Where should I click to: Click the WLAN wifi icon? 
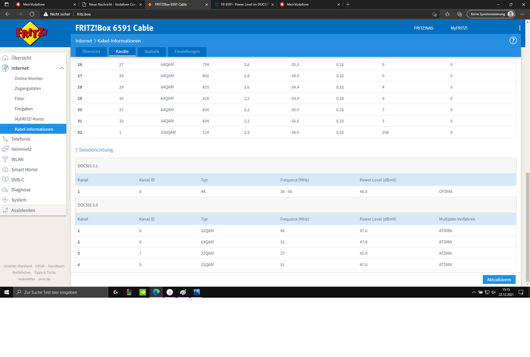pyautogui.click(x=5, y=159)
